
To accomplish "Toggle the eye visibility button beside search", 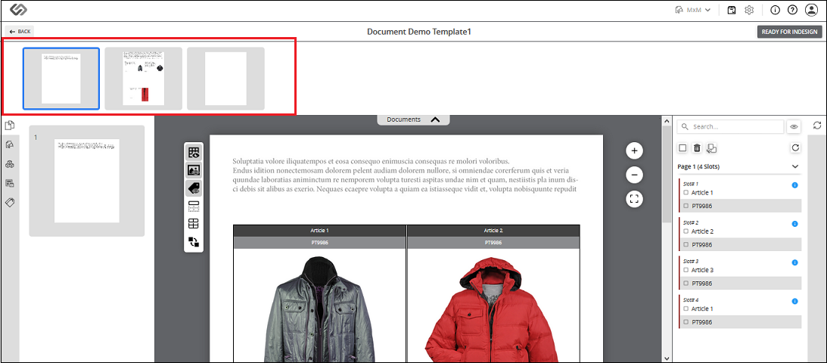I will [794, 126].
